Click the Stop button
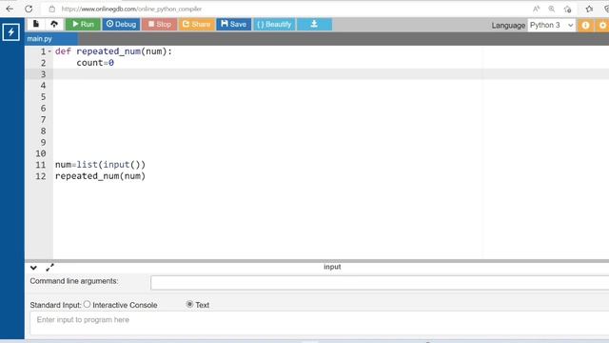Image resolution: width=609 pixels, height=343 pixels. pos(159,24)
